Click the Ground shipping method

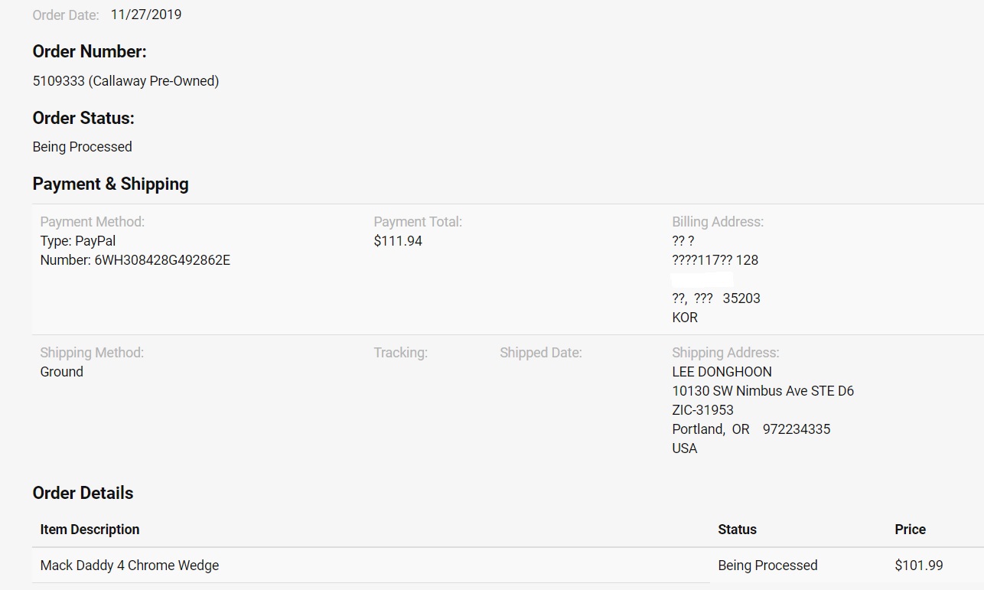(61, 372)
